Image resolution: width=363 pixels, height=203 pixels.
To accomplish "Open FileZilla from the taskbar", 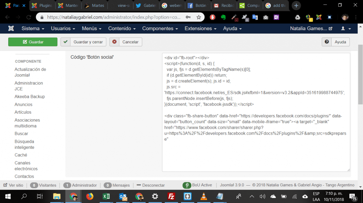I will tap(171, 196).
